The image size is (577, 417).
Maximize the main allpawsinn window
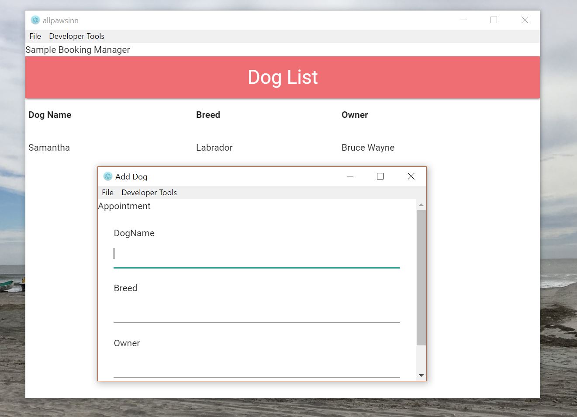tap(494, 20)
